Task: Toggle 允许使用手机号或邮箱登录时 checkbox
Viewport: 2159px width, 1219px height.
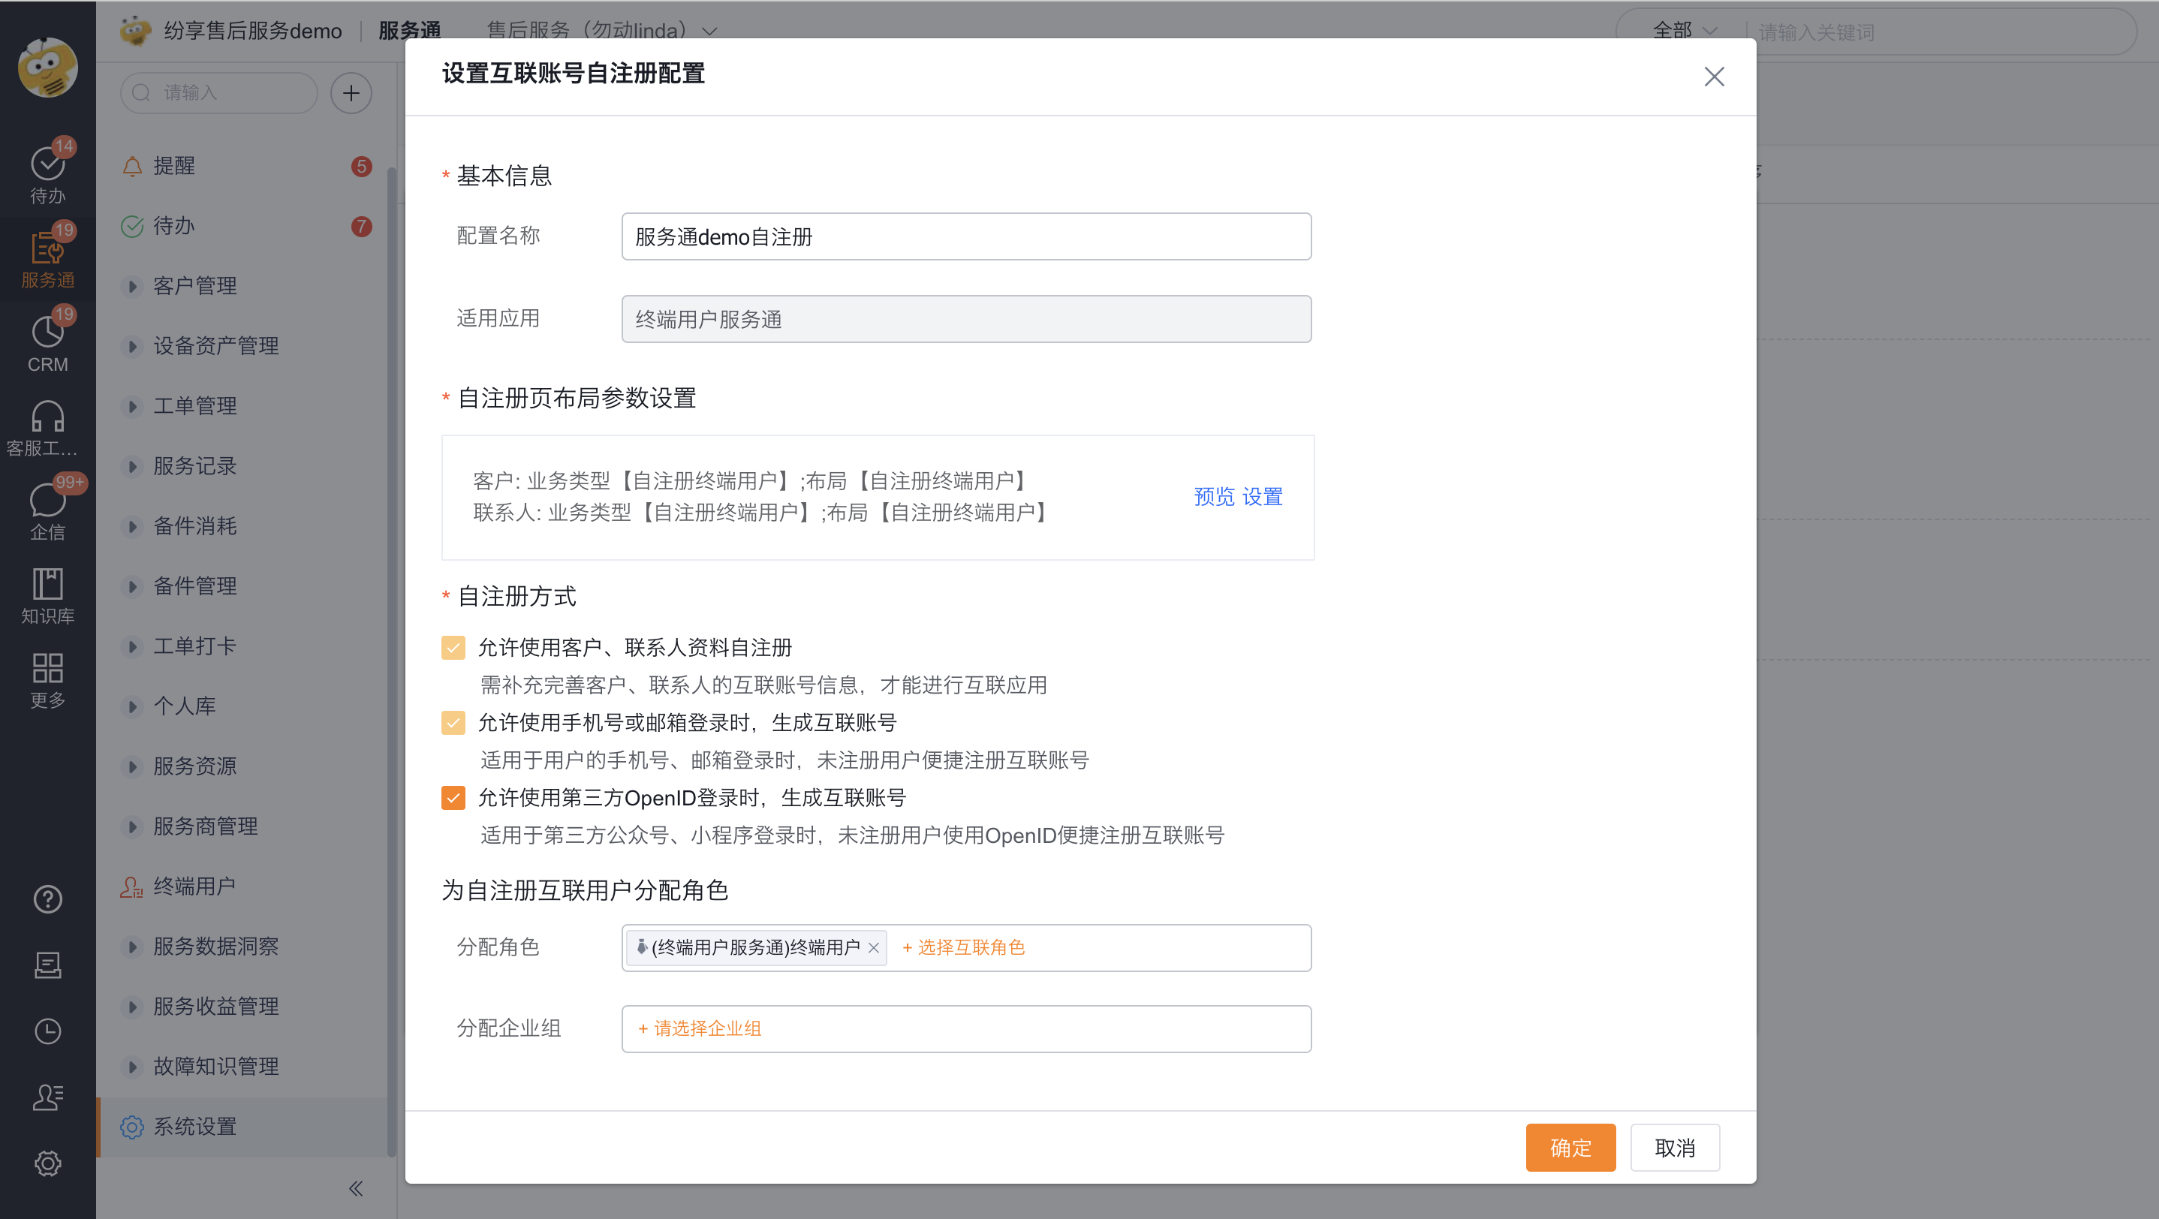Action: [x=453, y=723]
